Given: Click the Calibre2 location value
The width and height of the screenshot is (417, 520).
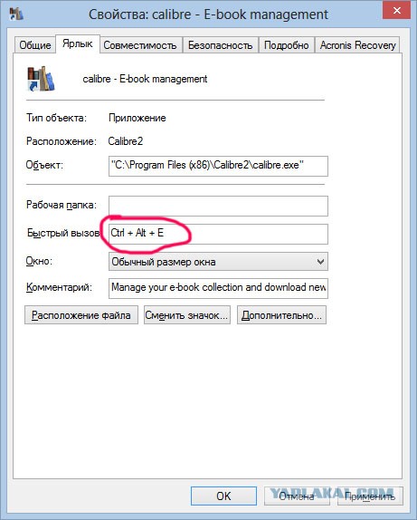Looking at the screenshot, I should point(126,141).
